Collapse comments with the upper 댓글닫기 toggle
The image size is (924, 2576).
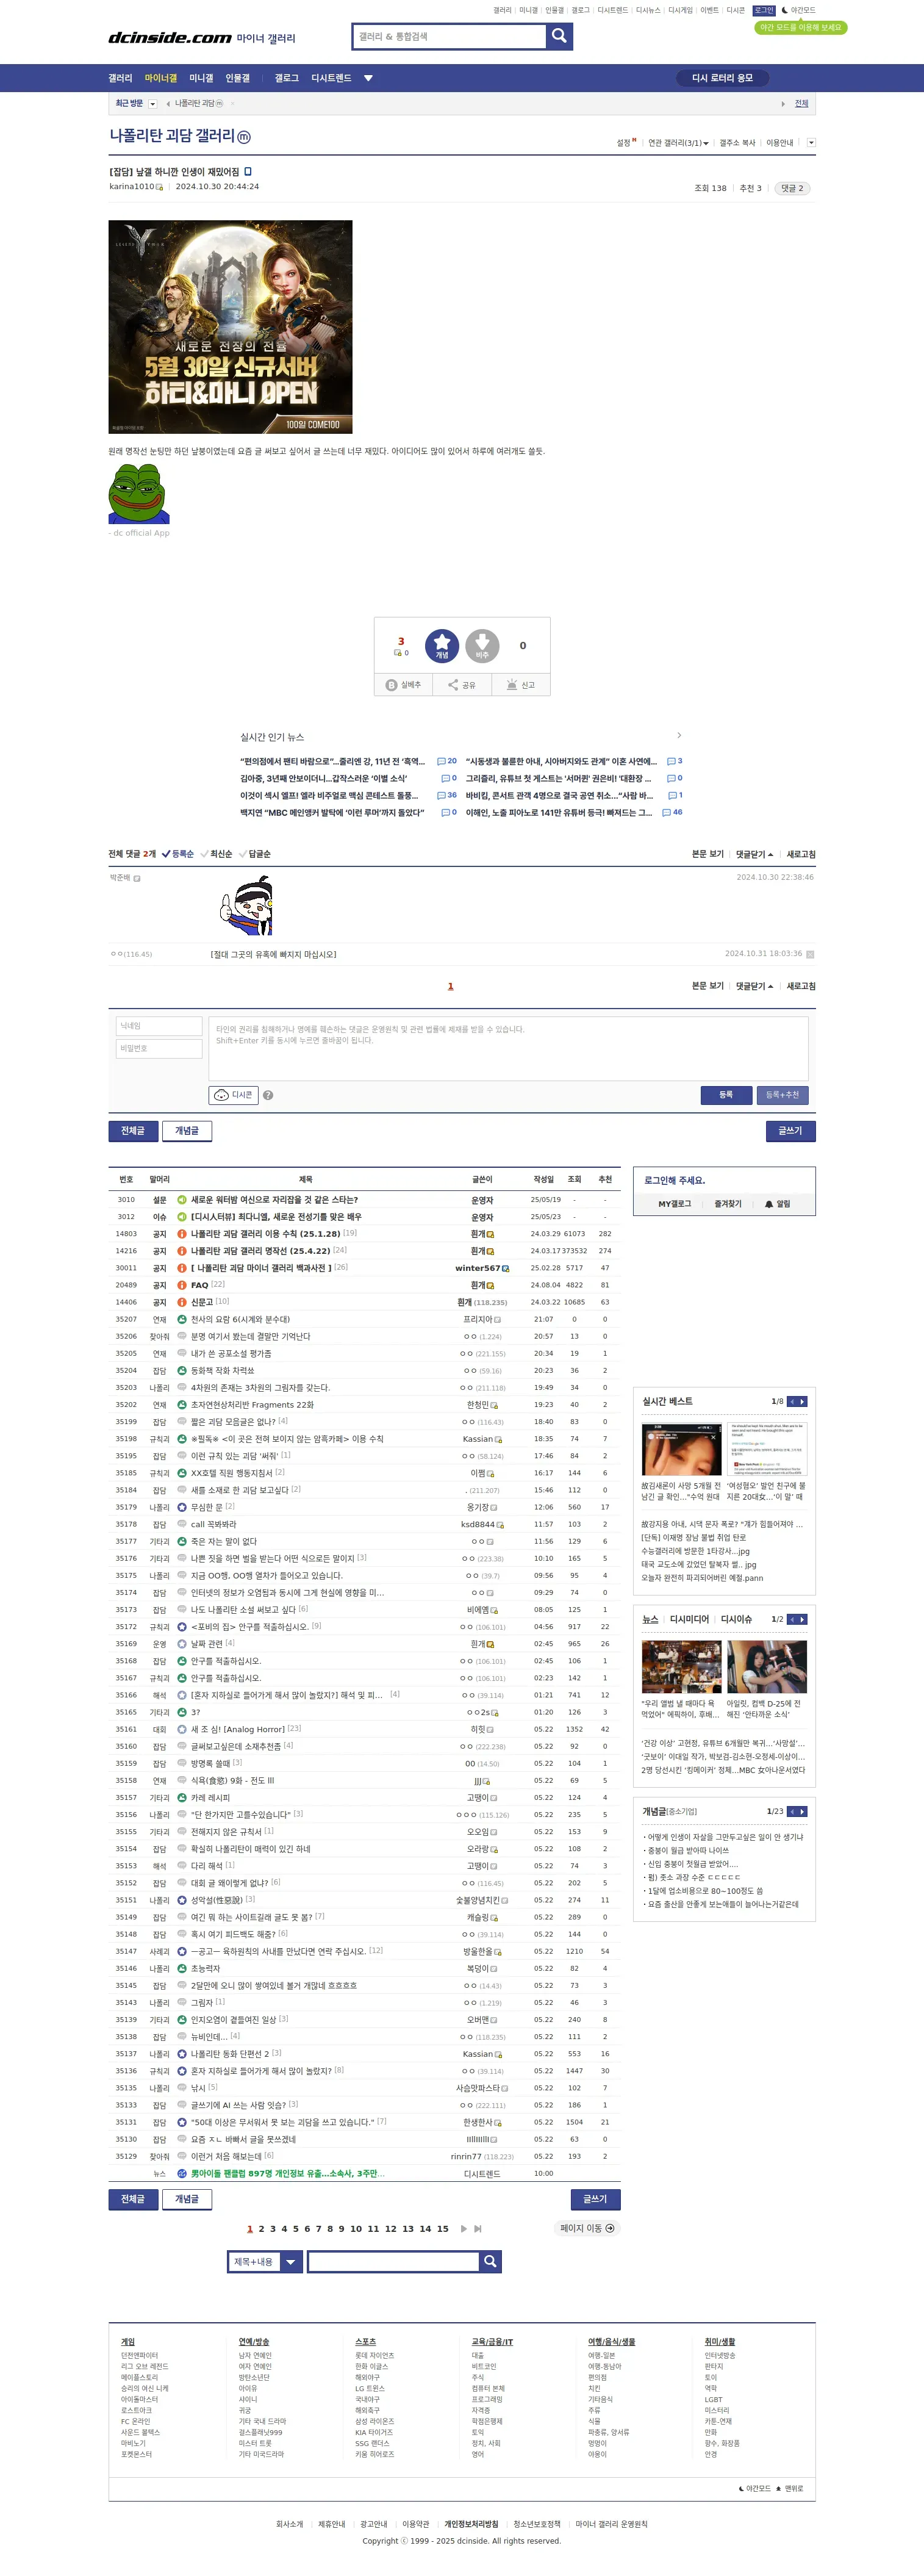[x=755, y=854]
